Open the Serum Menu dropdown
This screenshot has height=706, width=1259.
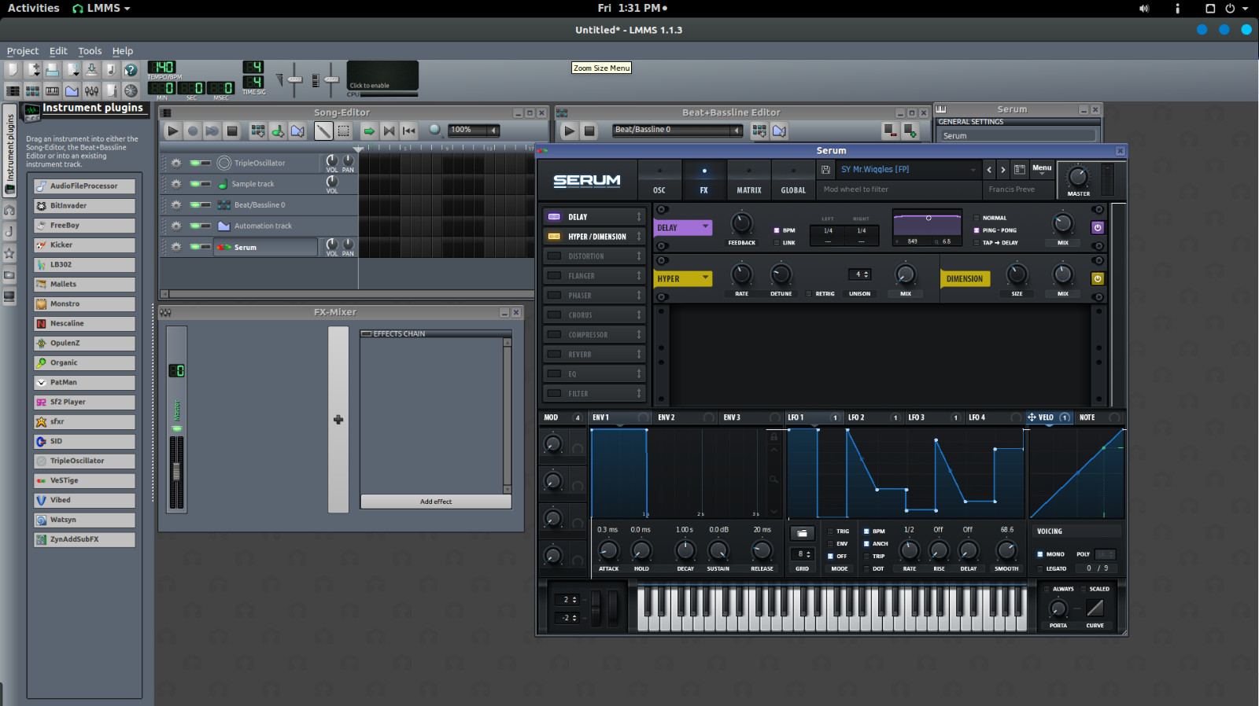(x=1042, y=168)
